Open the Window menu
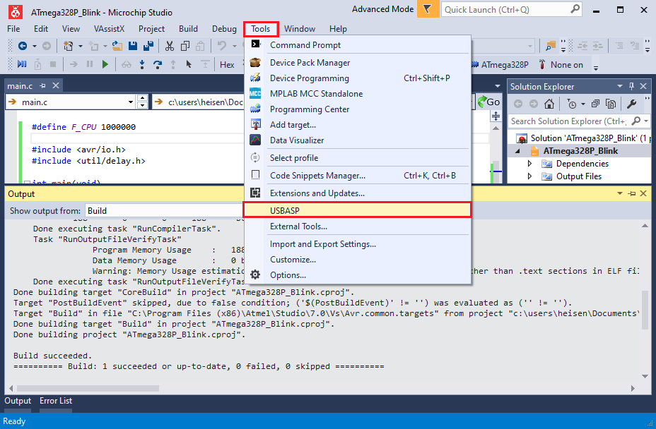Viewport: 656px width, 429px height. tap(300, 29)
